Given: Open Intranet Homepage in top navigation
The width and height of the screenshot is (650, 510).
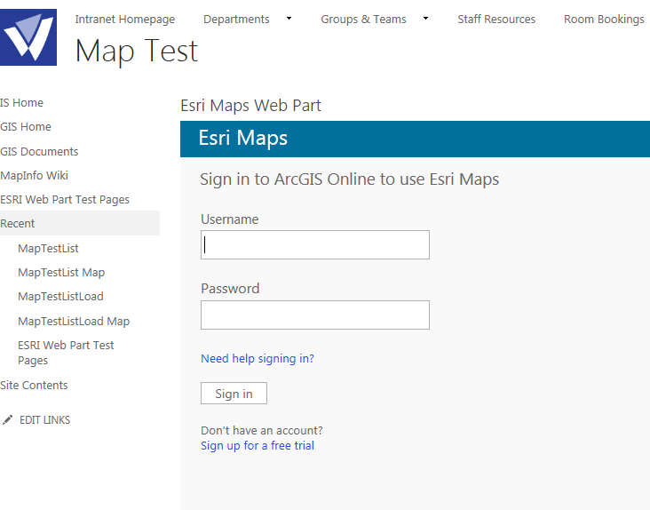Looking at the screenshot, I should pos(125,20).
